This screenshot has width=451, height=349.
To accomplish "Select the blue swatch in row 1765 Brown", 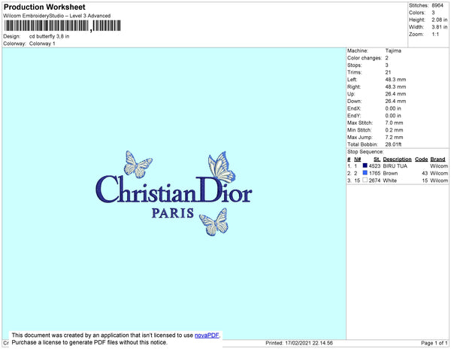I will pyautogui.click(x=365, y=173).
